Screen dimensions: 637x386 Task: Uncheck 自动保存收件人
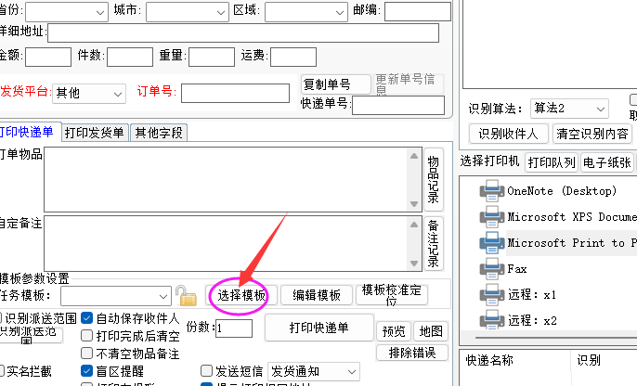pyautogui.click(x=87, y=318)
